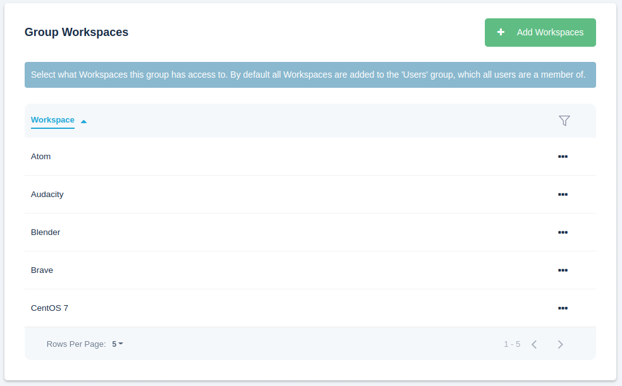The width and height of the screenshot is (622, 386).
Task: Click the three-dot icon for Brave
Action: 563,270
